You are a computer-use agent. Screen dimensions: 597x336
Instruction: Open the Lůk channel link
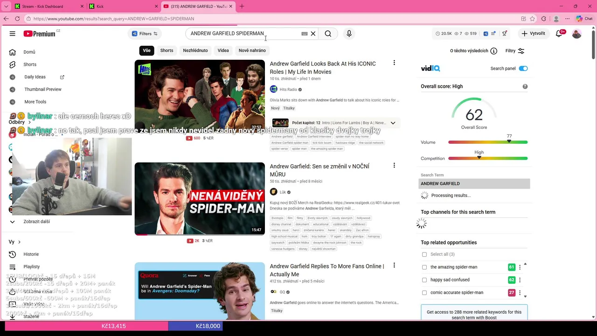(x=283, y=192)
